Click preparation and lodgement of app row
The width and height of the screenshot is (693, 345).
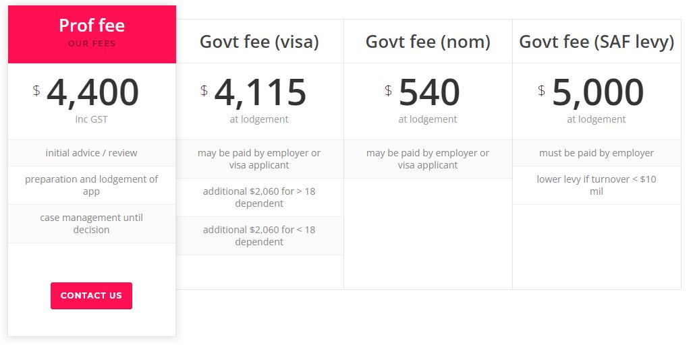(x=92, y=185)
